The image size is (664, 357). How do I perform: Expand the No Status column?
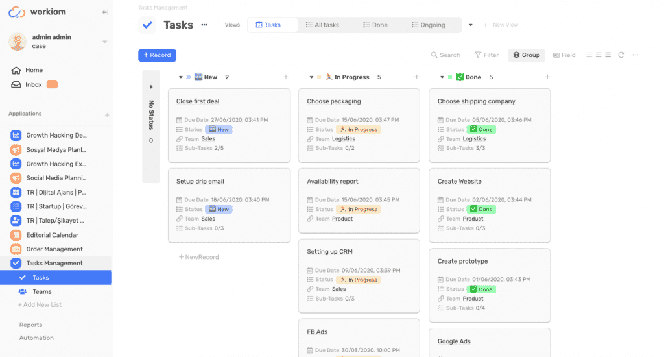click(151, 87)
